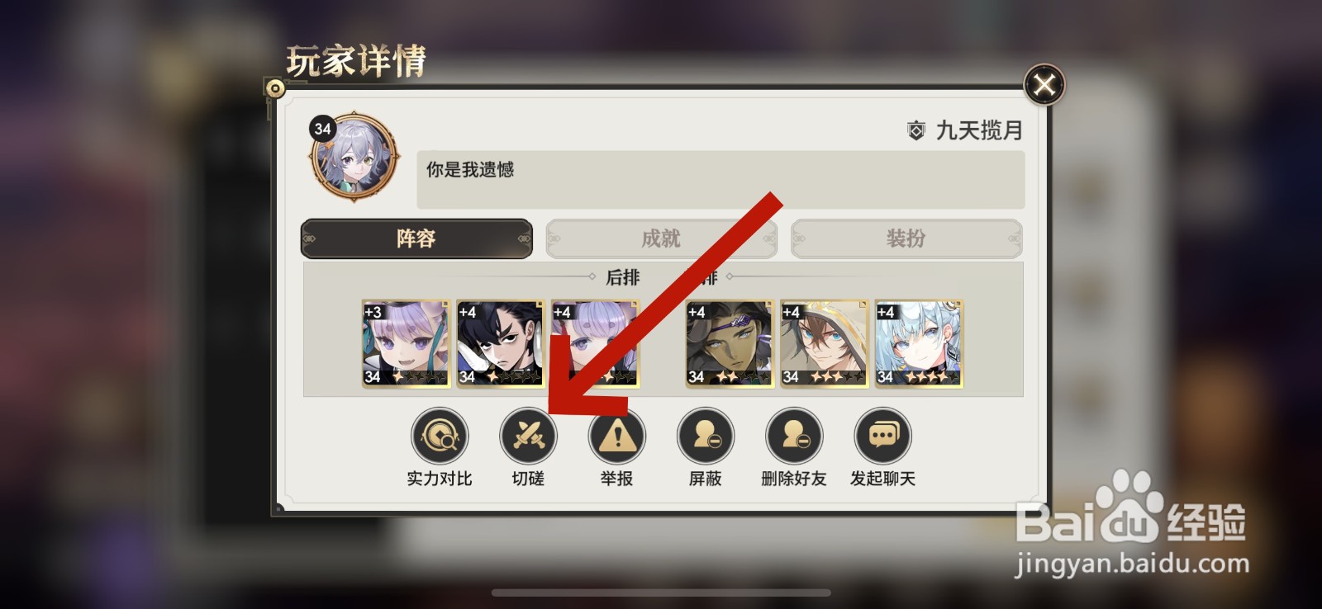The image size is (1322, 609).
Task: Select the blue-haired four-star hero card
Action: (x=919, y=344)
